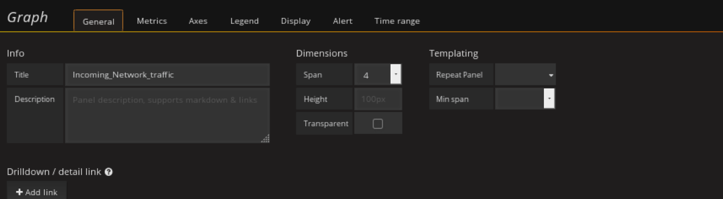723x199 pixels.
Task: Click the Add link button
Action: [37, 192]
